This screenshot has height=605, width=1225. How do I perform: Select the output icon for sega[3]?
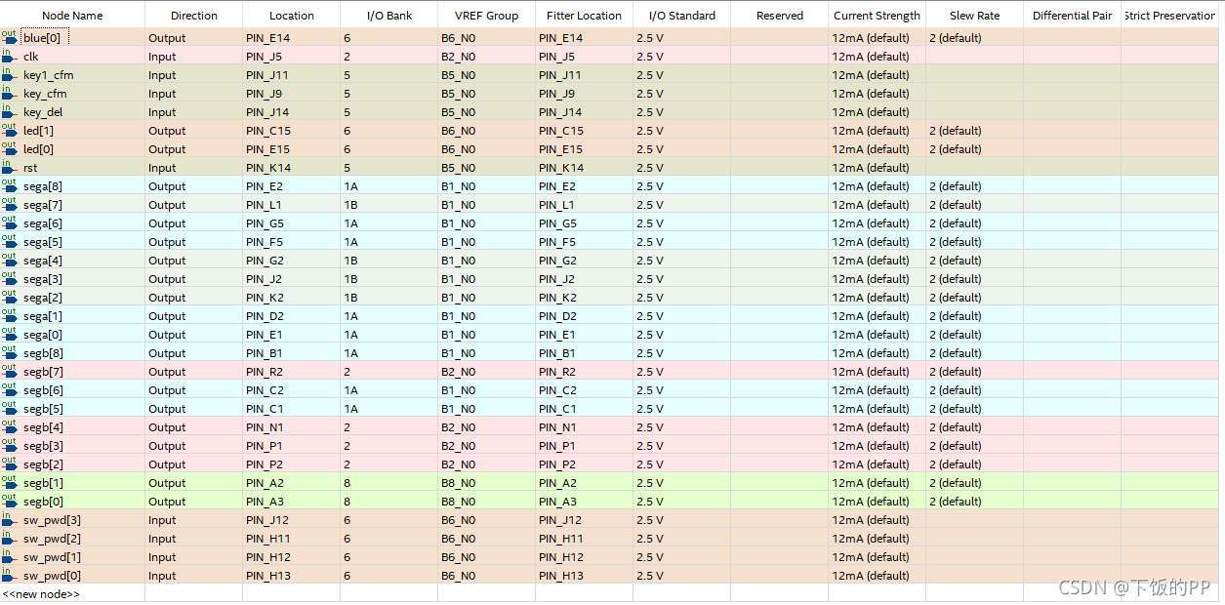(x=10, y=279)
